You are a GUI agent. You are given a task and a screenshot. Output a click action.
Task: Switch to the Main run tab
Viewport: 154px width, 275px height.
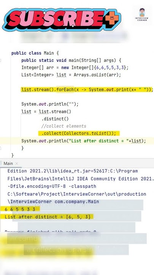pyautogui.click(x=8, y=163)
